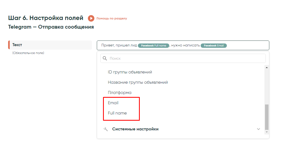
Task: Expand the Системные настройки section
Action: tap(135, 129)
